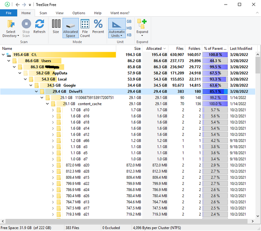The image size is (261, 231).
Task: Click the DriveFS 85.1 % bar
Action: [x=215, y=91]
